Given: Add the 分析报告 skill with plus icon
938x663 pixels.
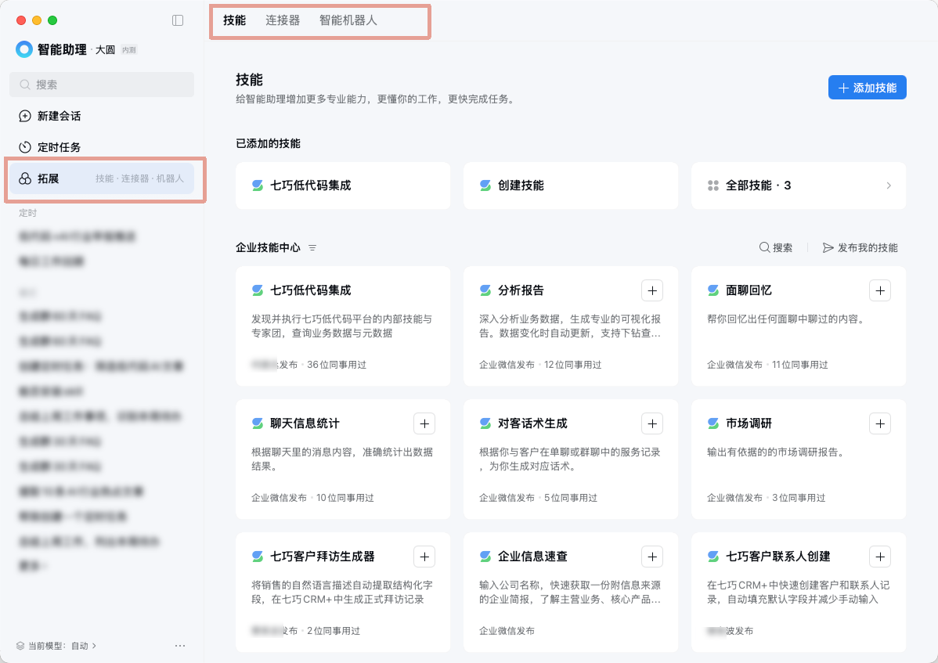Looking at the screenshot, I should [652, 290].
